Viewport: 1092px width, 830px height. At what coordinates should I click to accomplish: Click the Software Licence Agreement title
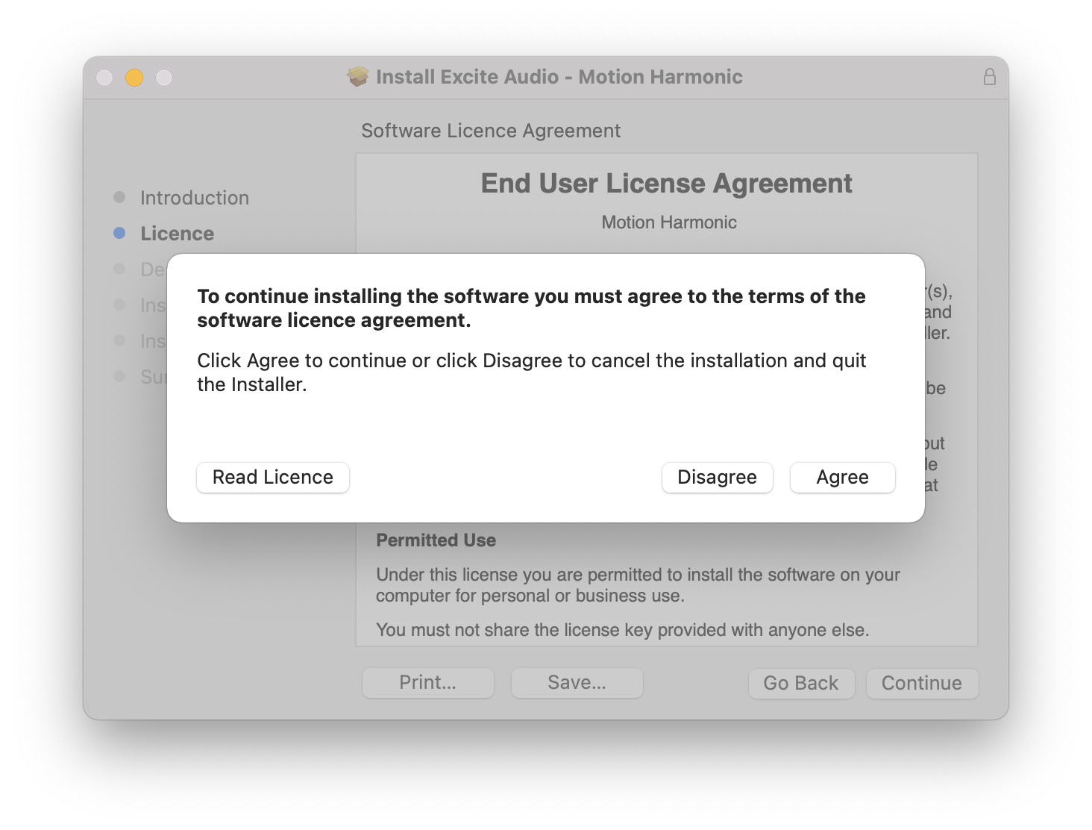(x=491, y=131)
